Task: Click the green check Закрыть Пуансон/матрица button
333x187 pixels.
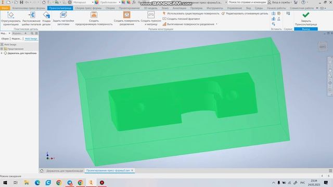Action: point(306,19)
